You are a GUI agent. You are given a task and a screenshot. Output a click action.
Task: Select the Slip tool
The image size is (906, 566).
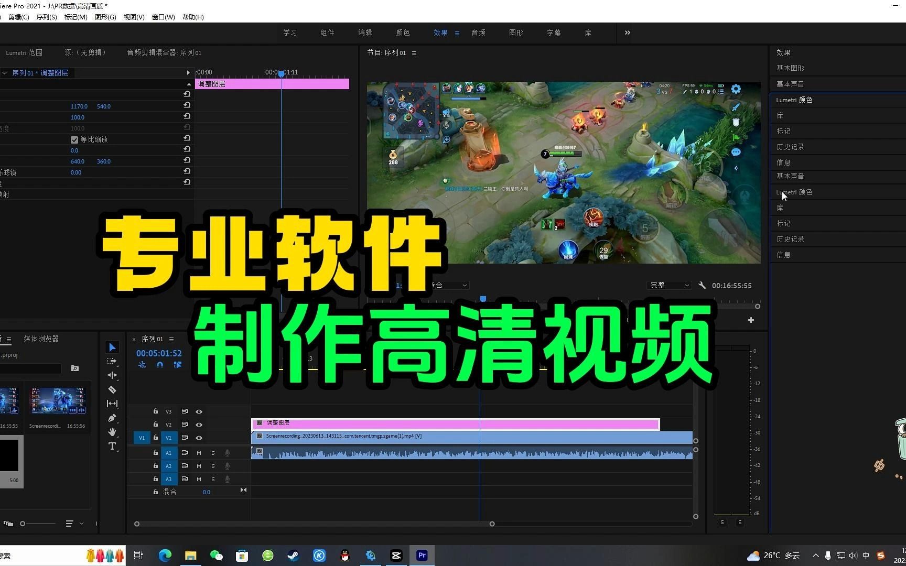[x=112, y=404]
